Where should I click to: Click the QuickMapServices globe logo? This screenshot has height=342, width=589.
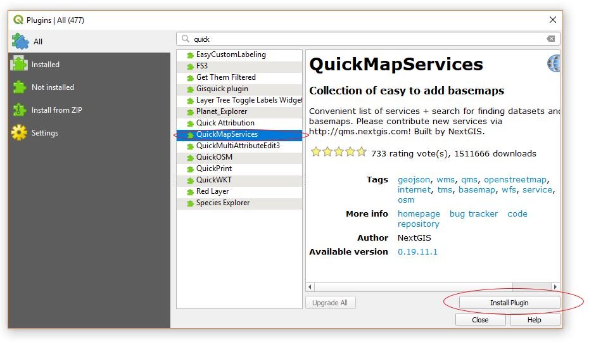(x=554, y=63)
